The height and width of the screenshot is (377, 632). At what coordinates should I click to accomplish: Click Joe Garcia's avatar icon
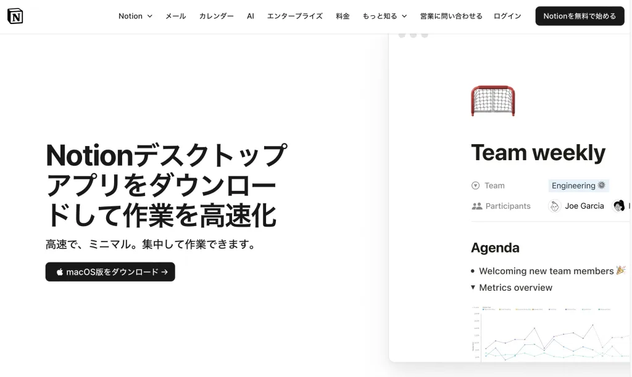tap(555, 206)
